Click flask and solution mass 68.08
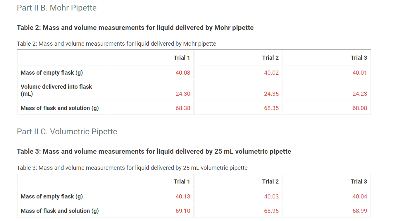 click(x=360, y=108)
